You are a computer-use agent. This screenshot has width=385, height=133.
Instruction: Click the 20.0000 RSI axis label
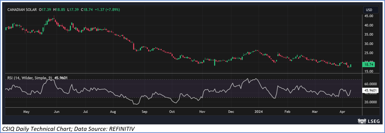[370, 102]
